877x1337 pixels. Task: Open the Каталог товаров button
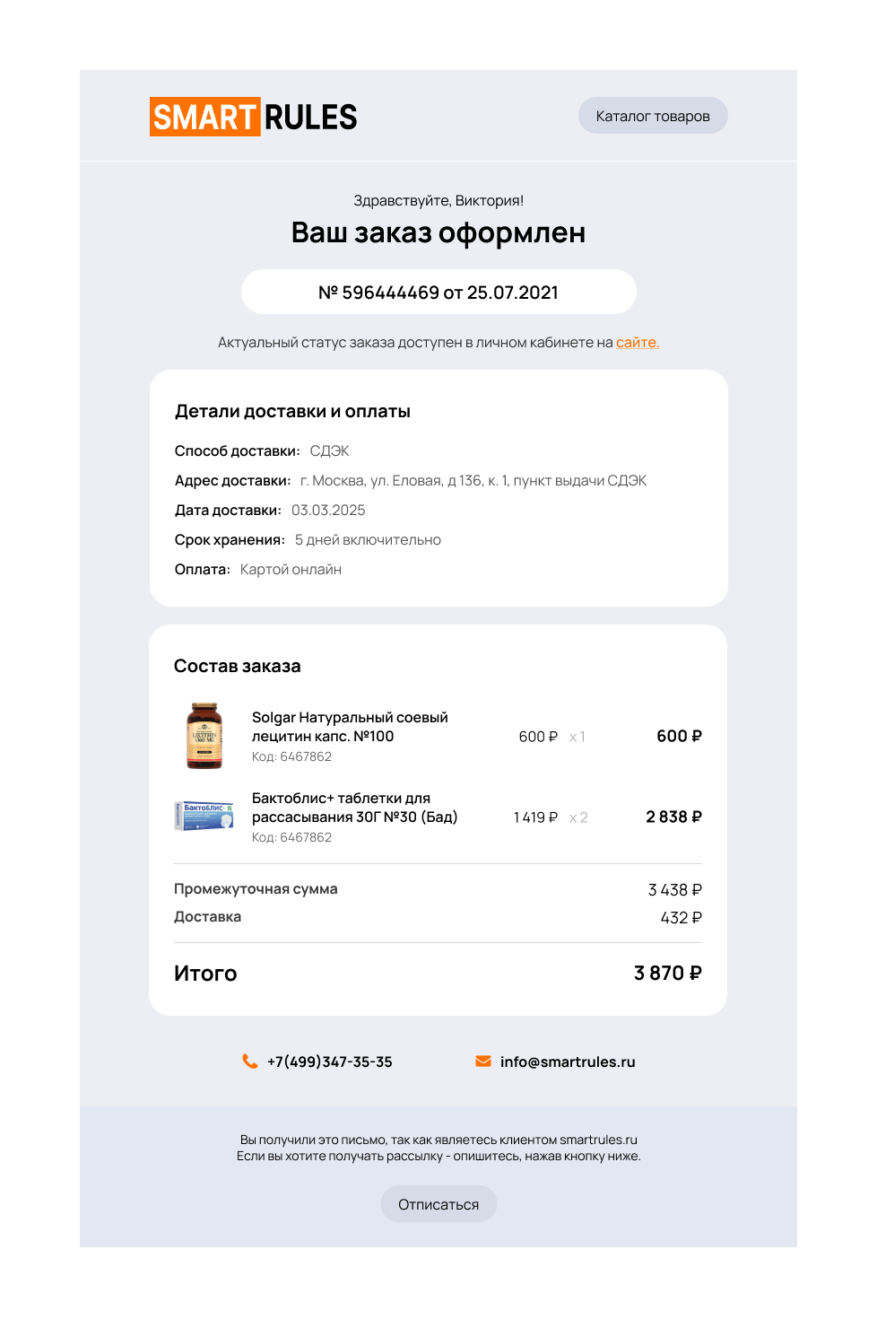coord(652,116)
